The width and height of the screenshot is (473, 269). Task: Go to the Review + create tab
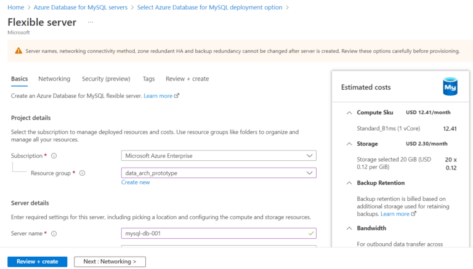187,79
